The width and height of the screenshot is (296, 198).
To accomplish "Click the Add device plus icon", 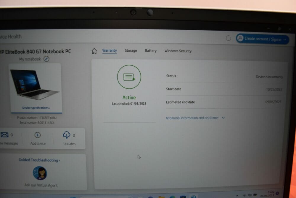I will (38, 135).
